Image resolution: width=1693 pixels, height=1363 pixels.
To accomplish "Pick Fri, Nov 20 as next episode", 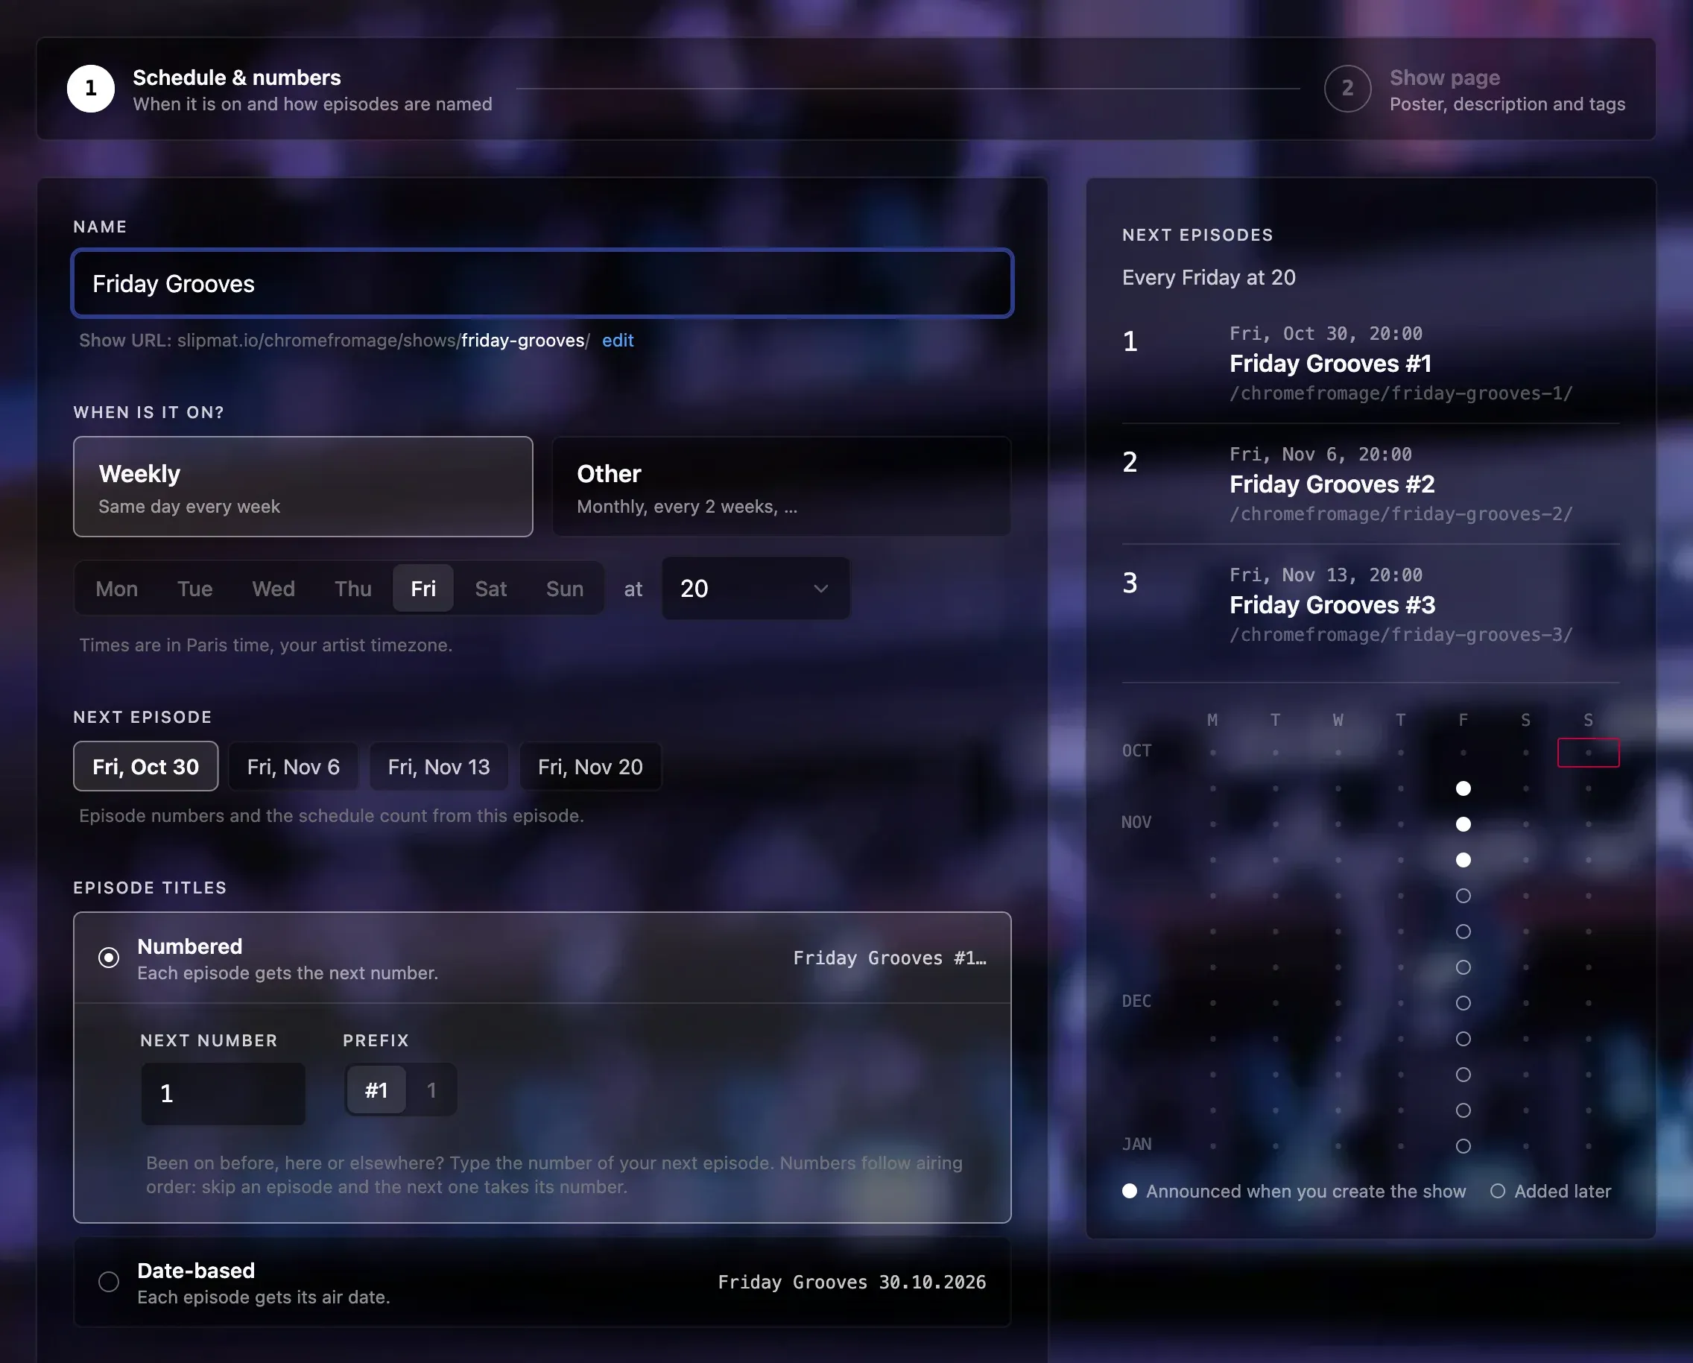I will (x=590, y=766).
